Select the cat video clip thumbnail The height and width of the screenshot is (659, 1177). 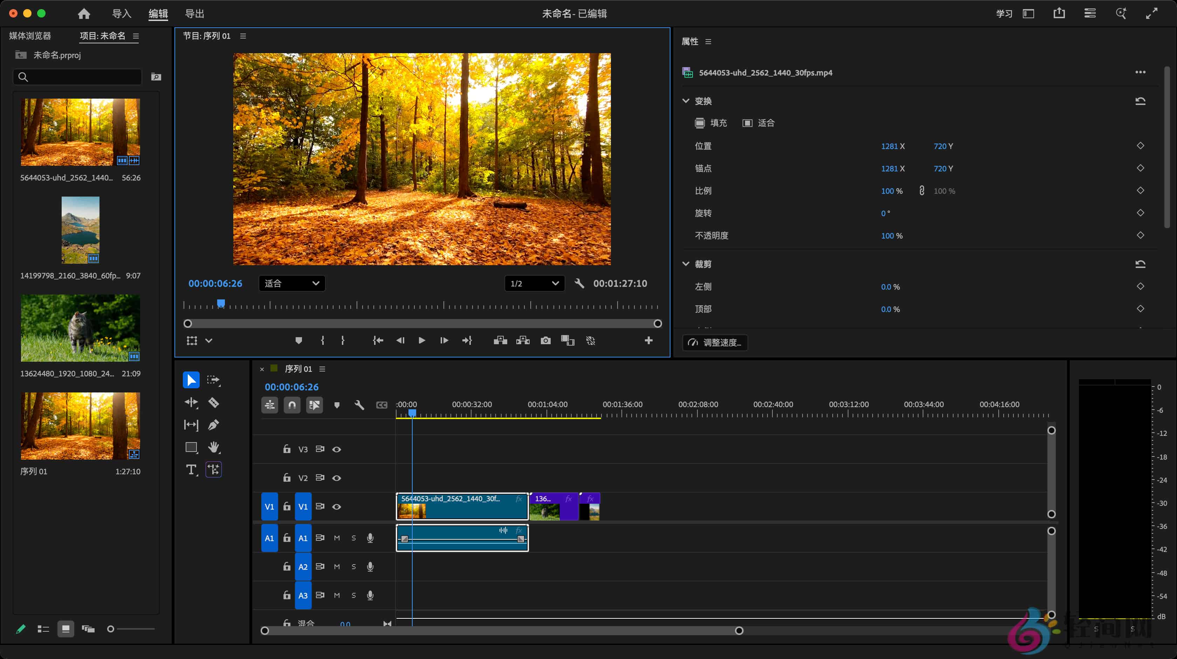pyautogui.click(x=80, y=328)
